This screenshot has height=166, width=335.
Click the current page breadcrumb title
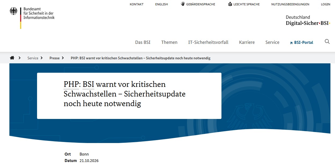pyautogui.click(x=141, y=58)
